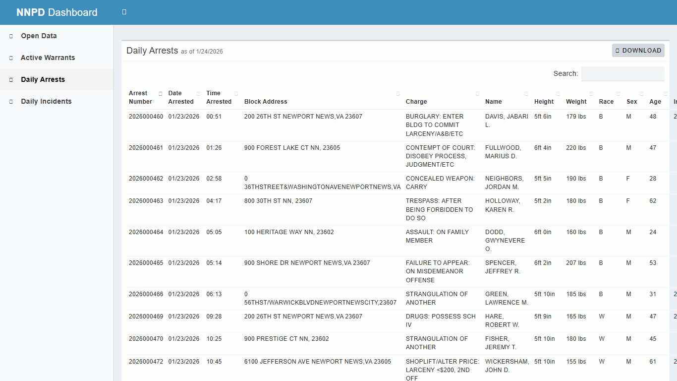The width and height of the screenshot is (677, 381).
Task: Click the sort icon beside Arrest Number
Action: [x=161, y=93]
